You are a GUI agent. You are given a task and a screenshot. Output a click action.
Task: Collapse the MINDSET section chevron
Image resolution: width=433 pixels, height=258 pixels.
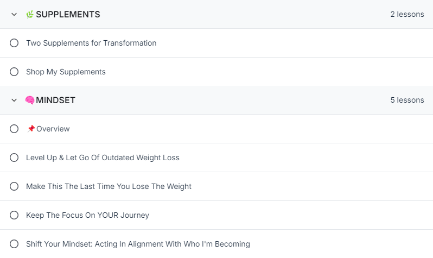coord(14,100)
